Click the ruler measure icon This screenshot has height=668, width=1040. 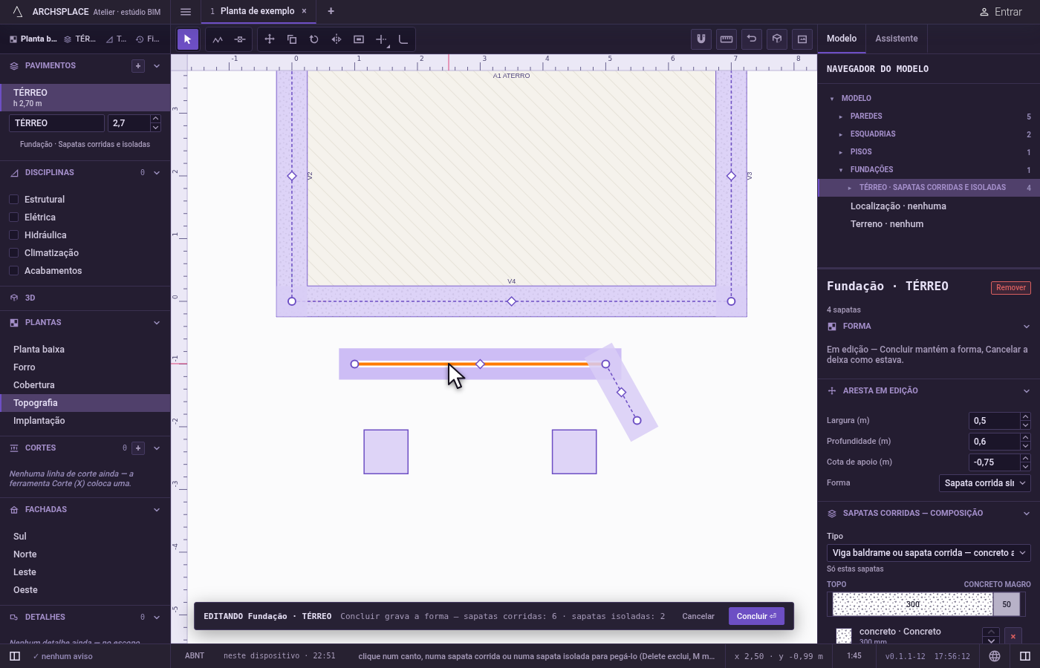pyautogui.click(x=727, y=39)
